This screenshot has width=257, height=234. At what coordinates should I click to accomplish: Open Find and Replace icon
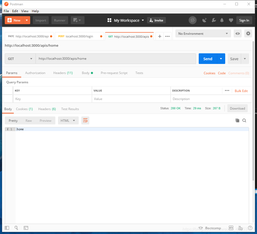[x=16, y=228]
